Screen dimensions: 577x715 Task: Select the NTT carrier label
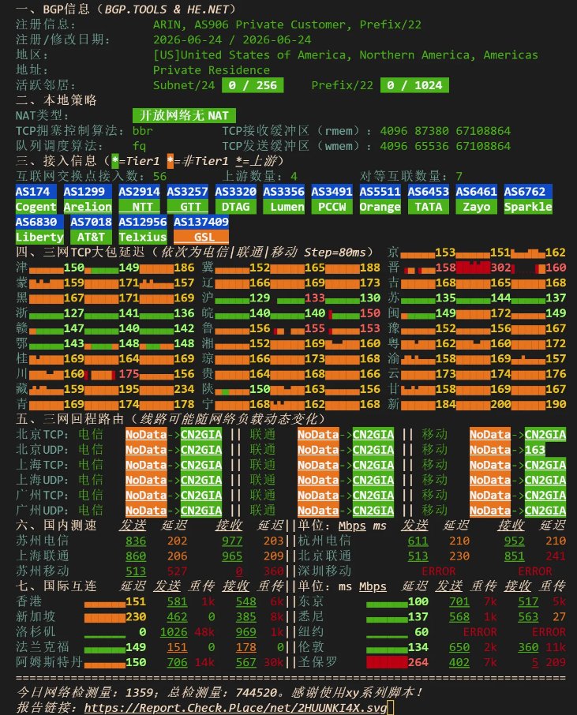139,207
